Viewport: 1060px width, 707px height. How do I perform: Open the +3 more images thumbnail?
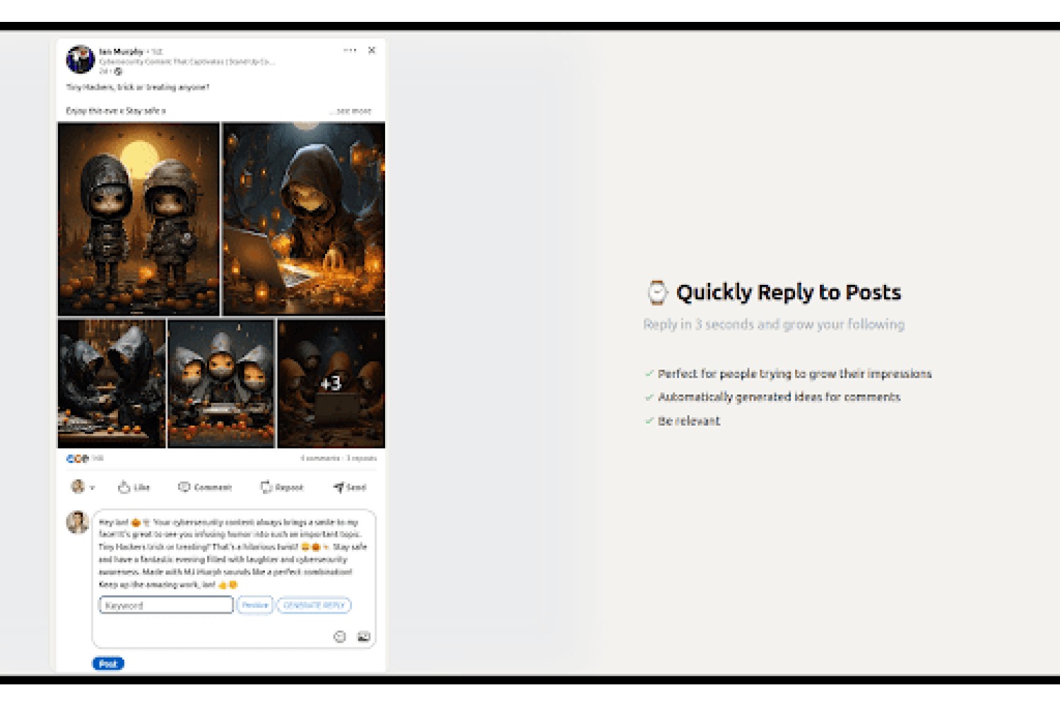[x=331, y=383]
